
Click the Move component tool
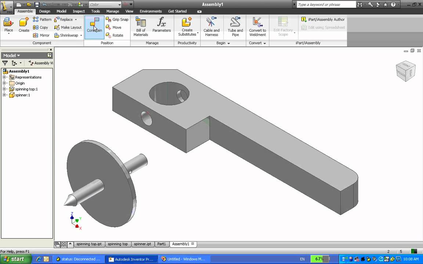pos(113,27)
